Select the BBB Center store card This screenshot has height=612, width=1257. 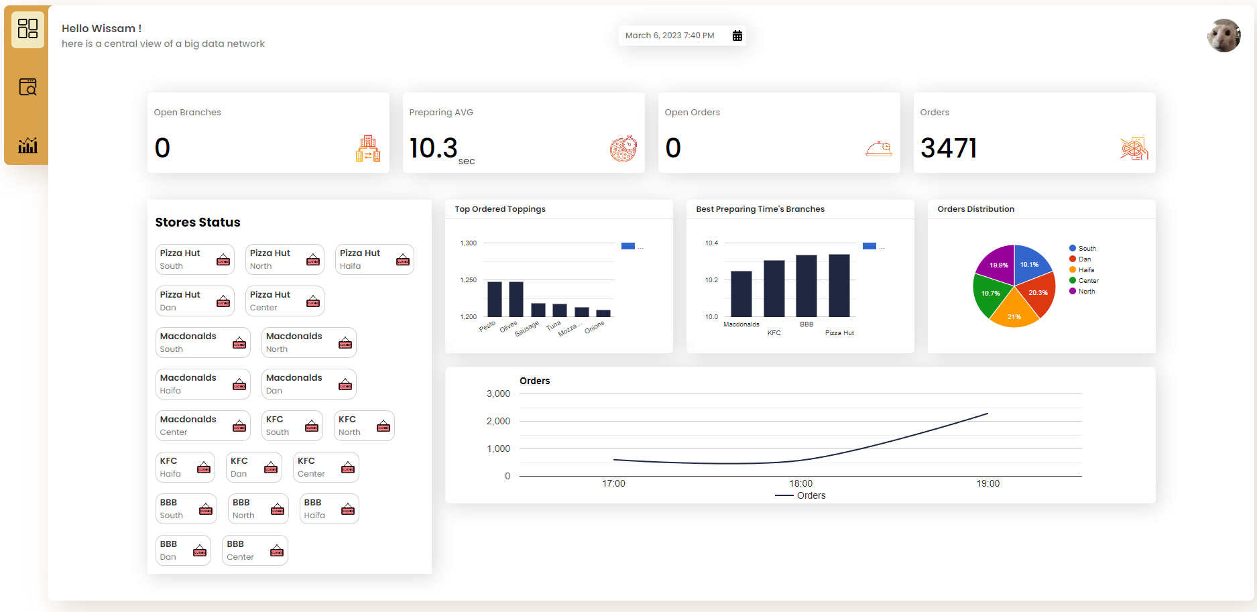pos(255,550)
